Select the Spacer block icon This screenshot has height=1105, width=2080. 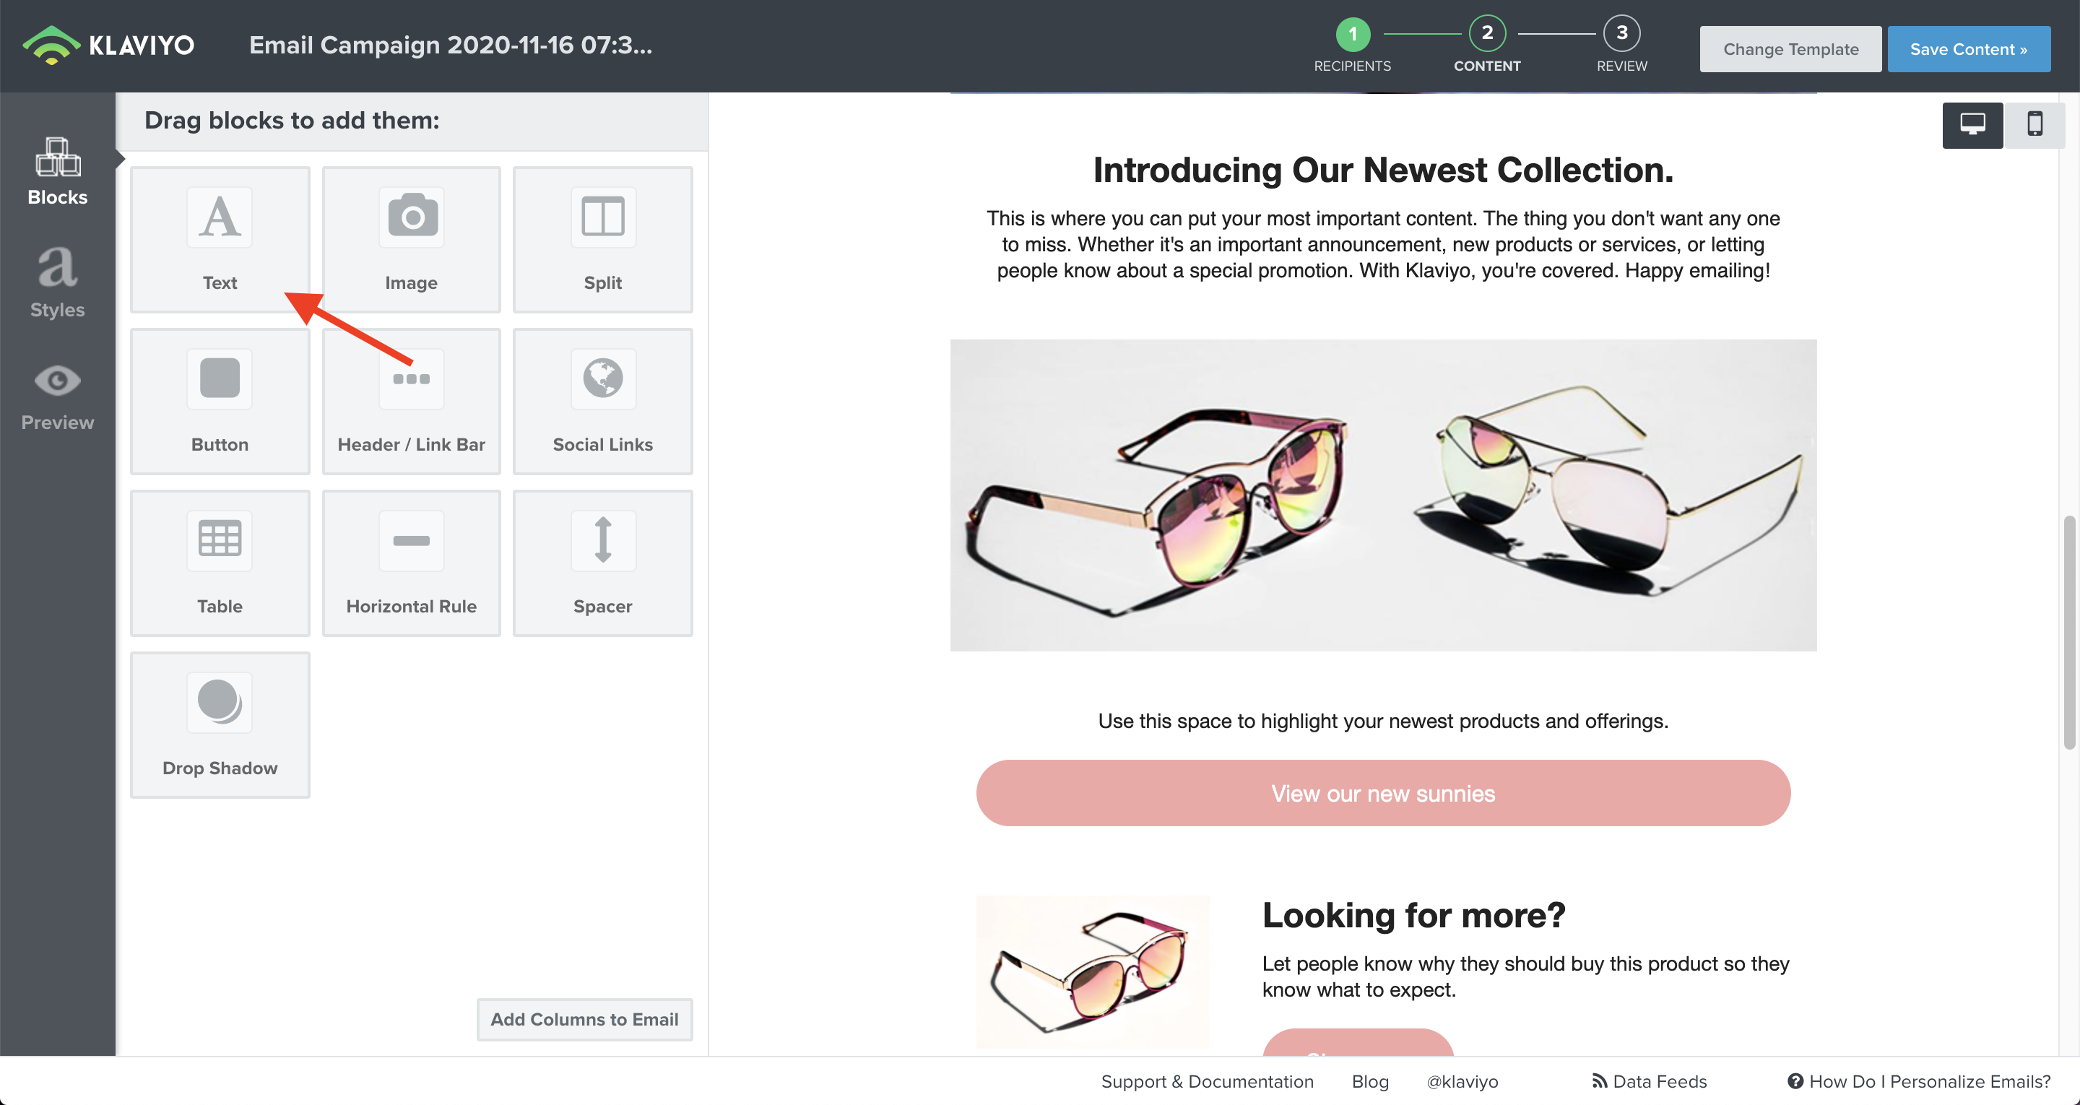(x=602, y=539)
